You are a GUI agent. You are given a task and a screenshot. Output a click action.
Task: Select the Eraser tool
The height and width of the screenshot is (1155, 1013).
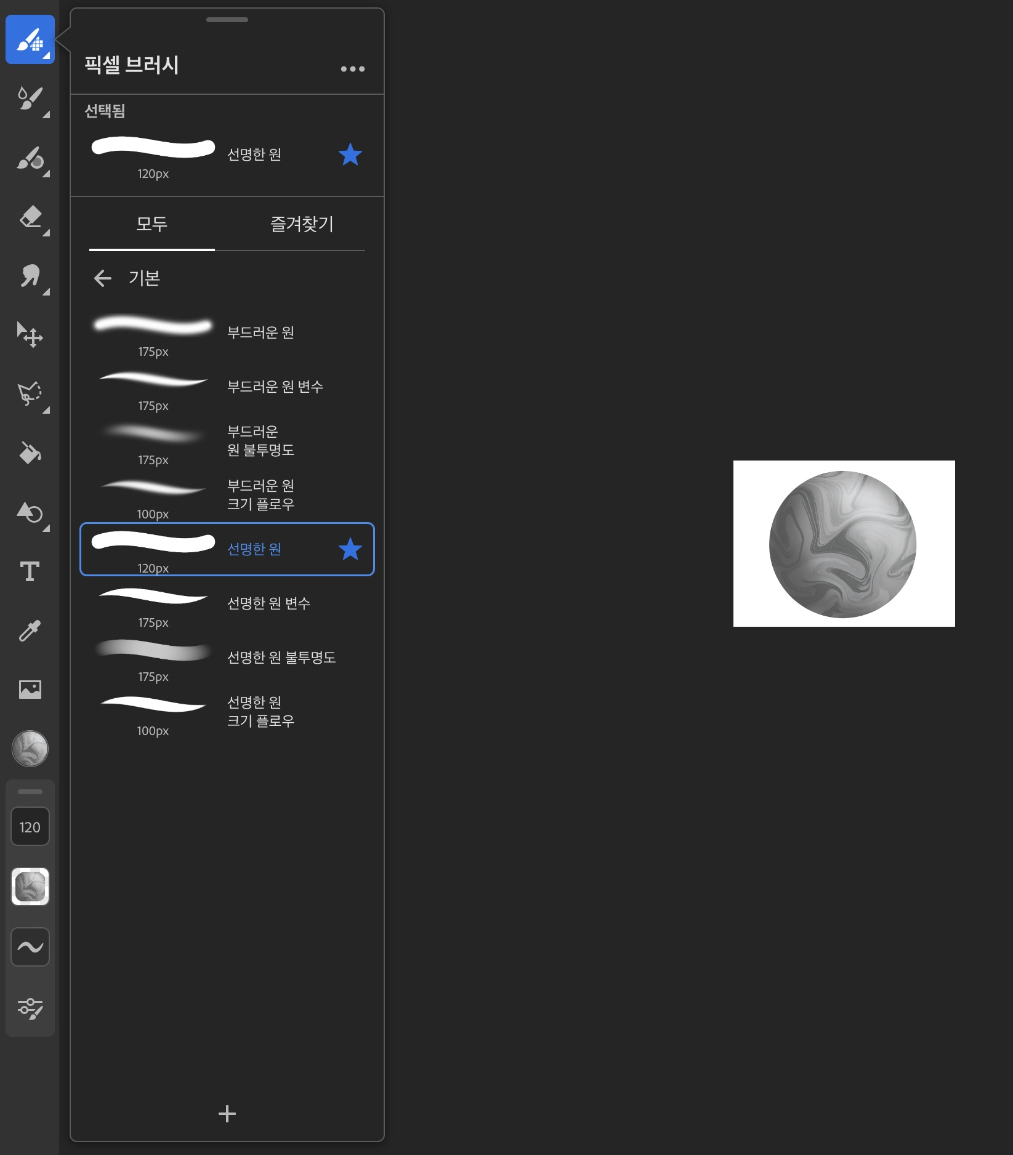point(30,217)
